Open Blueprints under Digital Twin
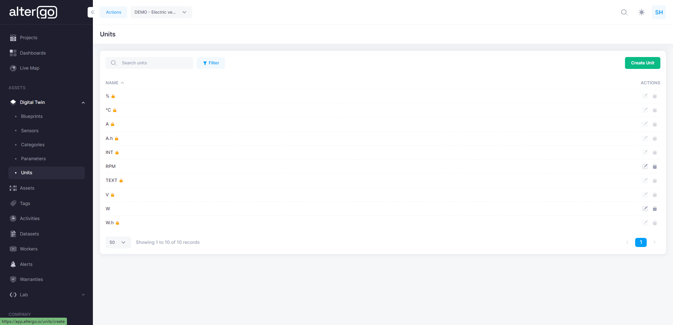 click(32, 116)
